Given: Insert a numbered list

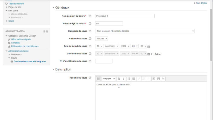Looking at the screenshot, I should [x=134, y=79].
